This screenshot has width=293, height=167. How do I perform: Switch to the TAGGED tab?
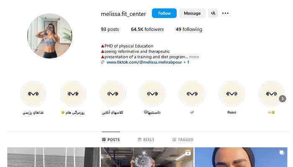tap(183, 139)
